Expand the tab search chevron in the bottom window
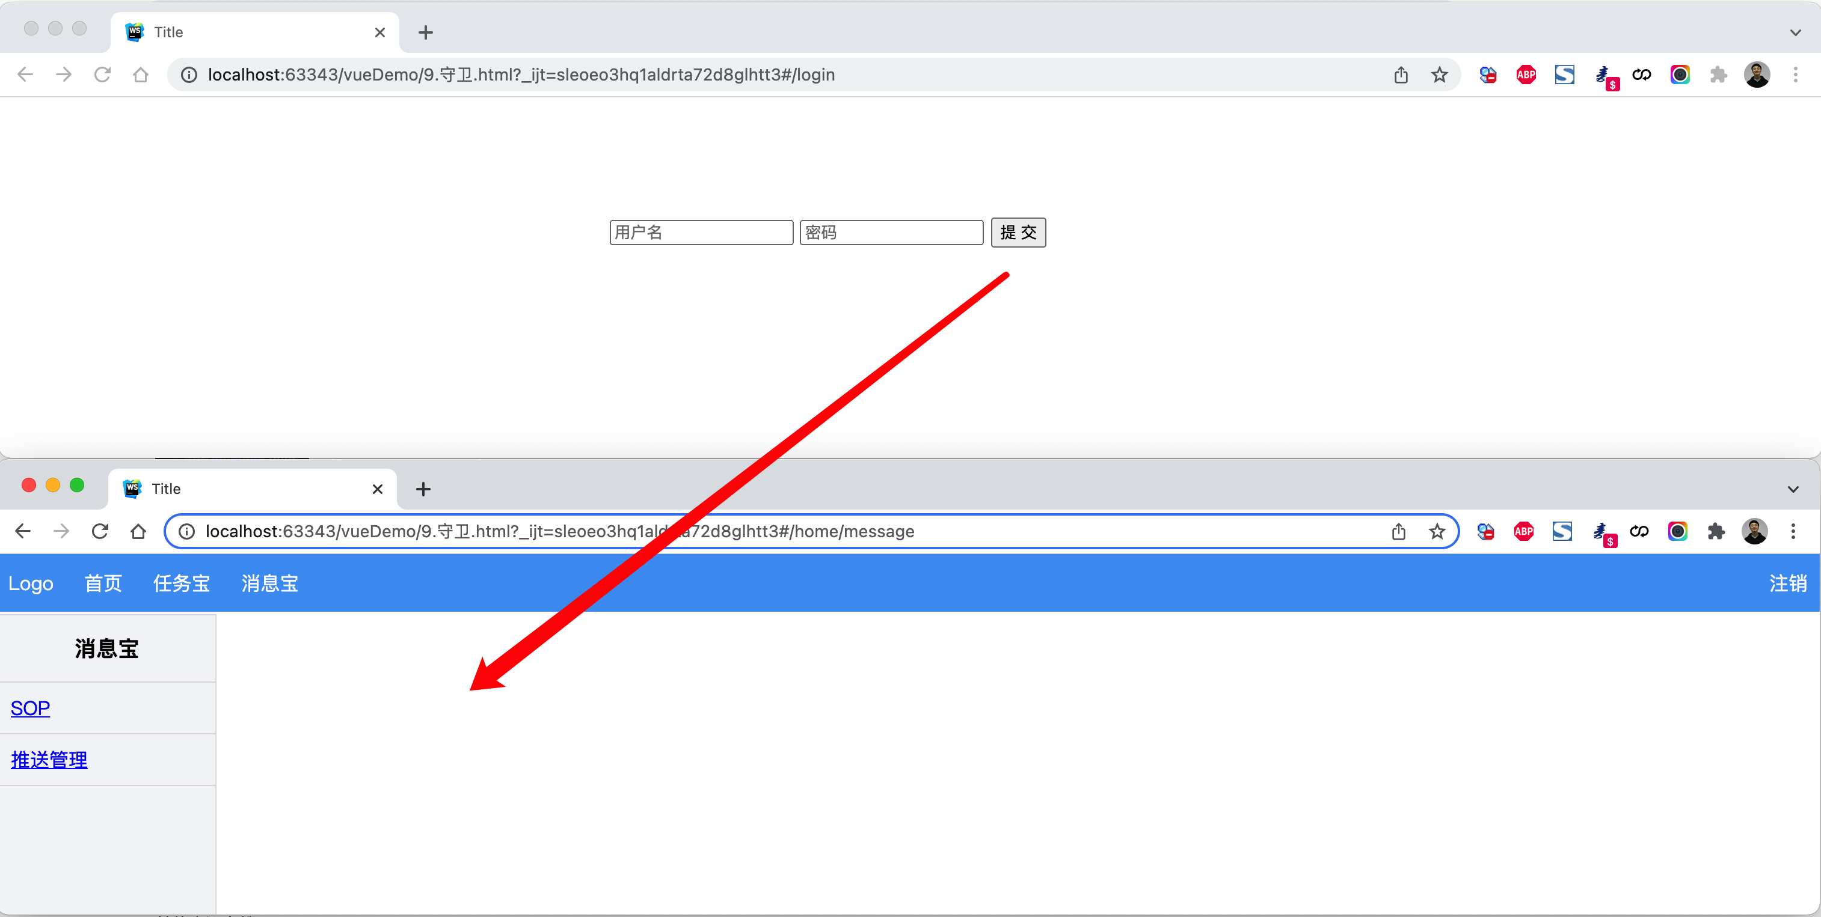Screen dimensions: 1821x917 click(x=1793, y=489)
